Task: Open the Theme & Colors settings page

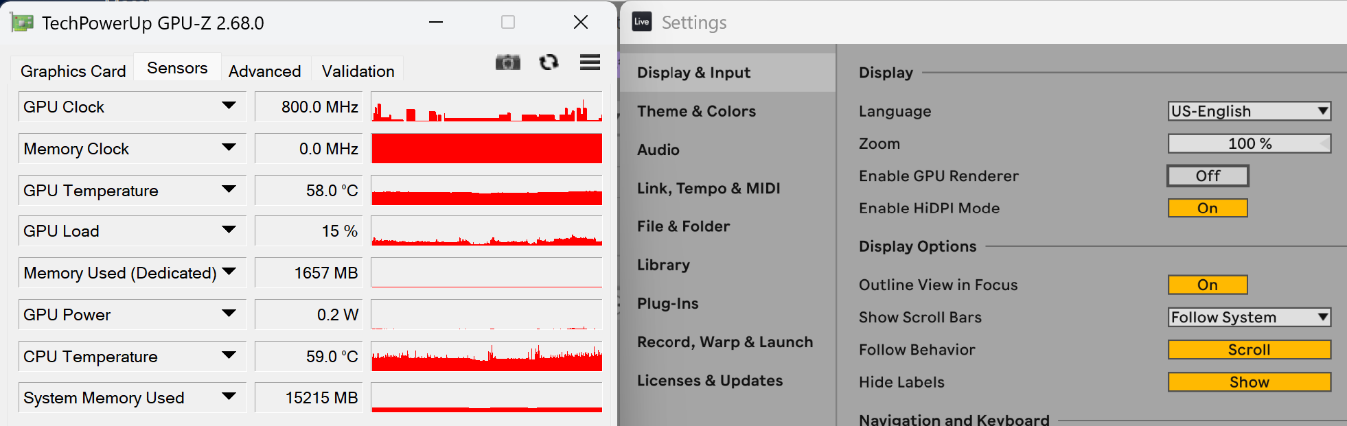Action: pos(696,111)
